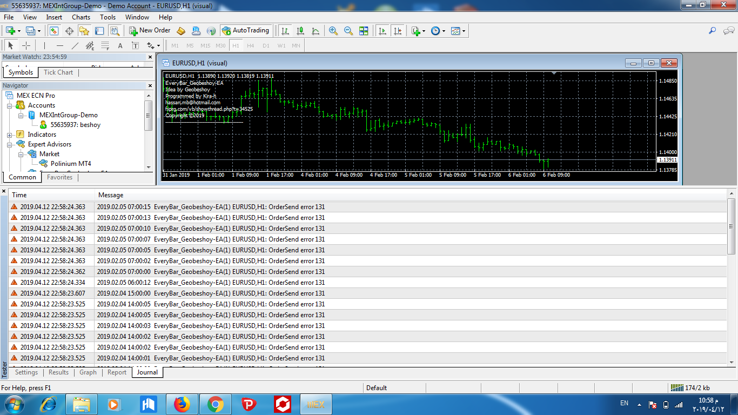Switch to candlestick chart view
Image resolution: width=738 pixels, height=415 pixels.
coord(300,31)
